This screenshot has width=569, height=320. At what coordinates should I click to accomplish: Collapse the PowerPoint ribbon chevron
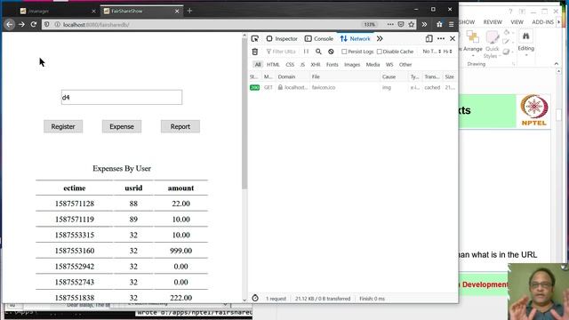coord(557,64)
